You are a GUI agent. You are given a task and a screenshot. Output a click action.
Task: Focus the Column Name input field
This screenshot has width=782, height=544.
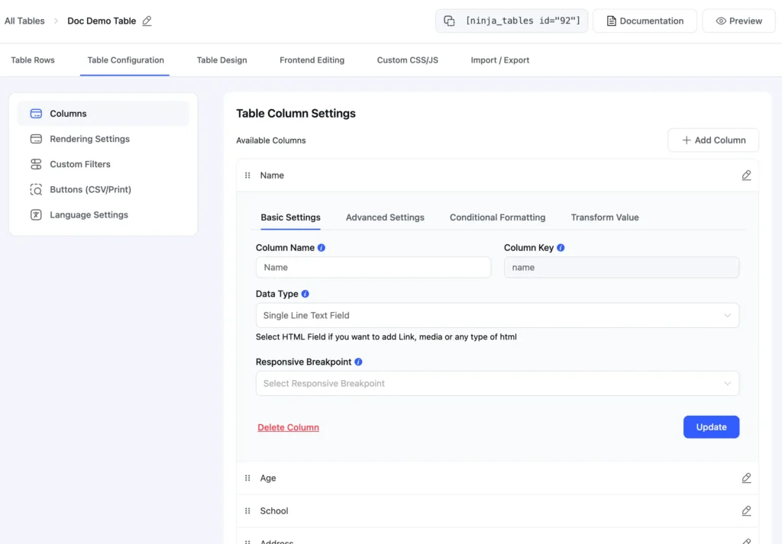point(373,268)
